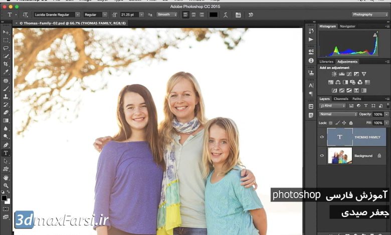Switch to the Navigator tab
391x235 pixels.
pyautogui.click(x=347, y=26)
